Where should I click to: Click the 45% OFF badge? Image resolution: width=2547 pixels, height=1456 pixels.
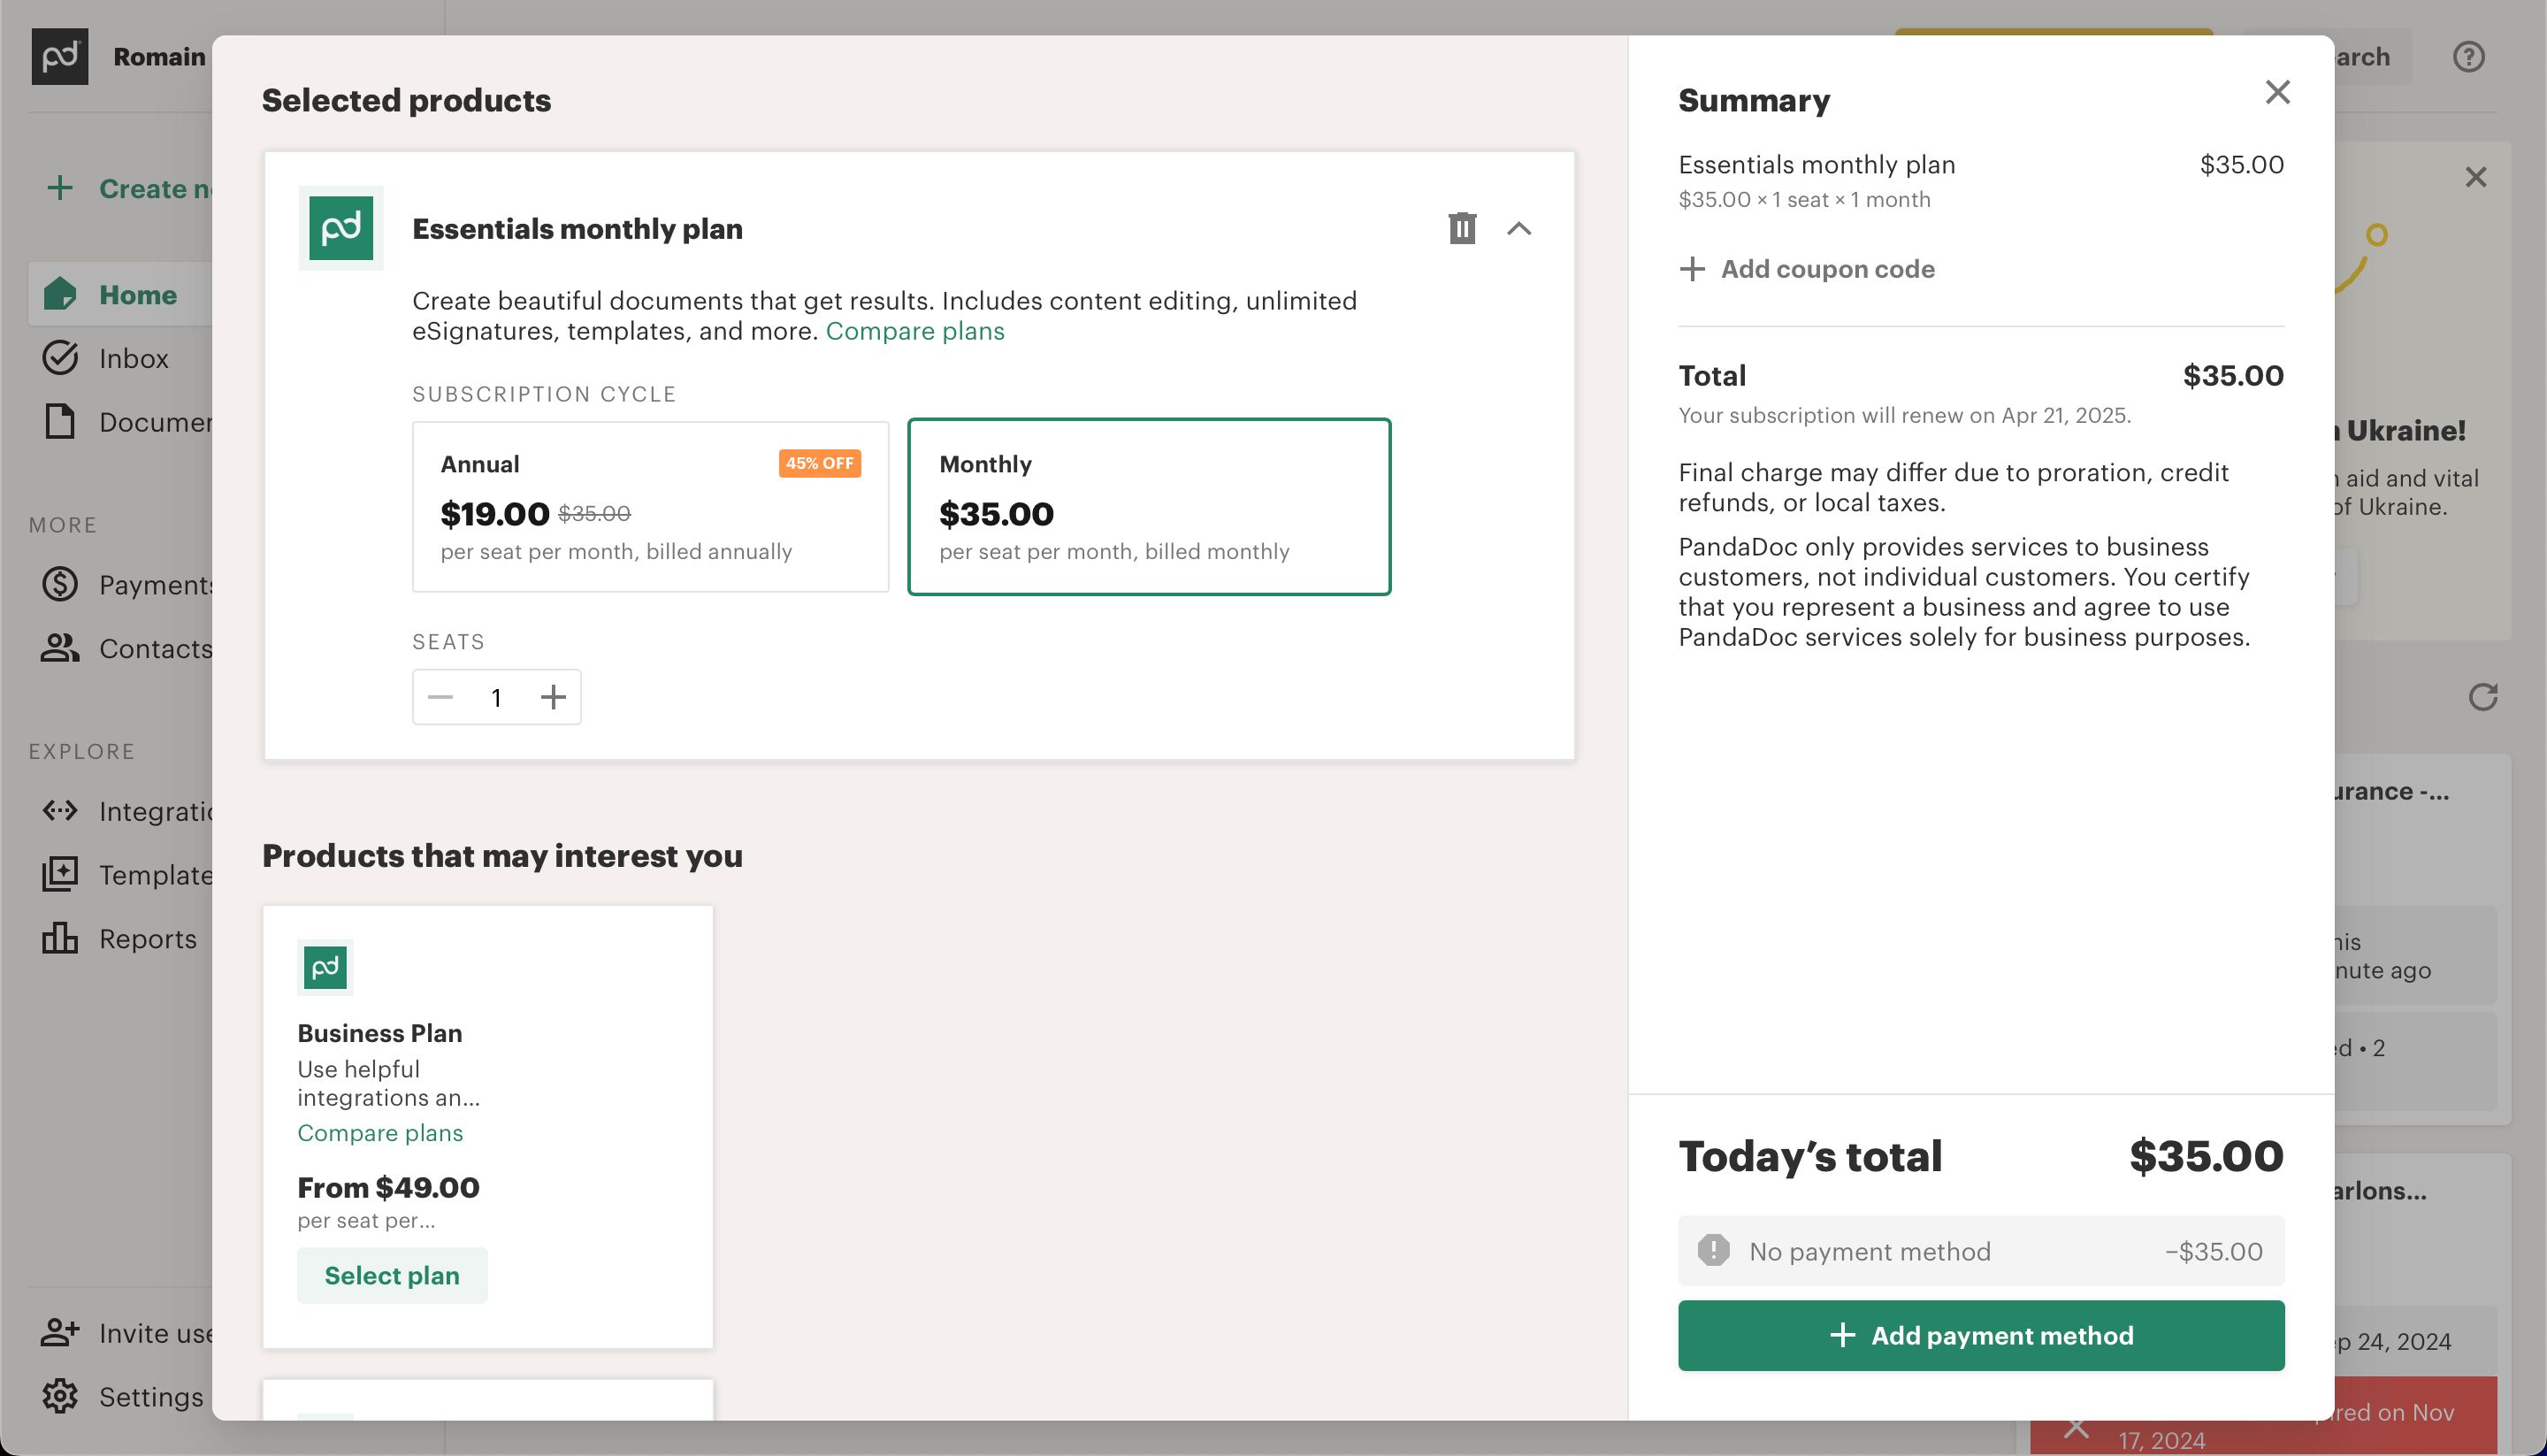tap(820, 463)
